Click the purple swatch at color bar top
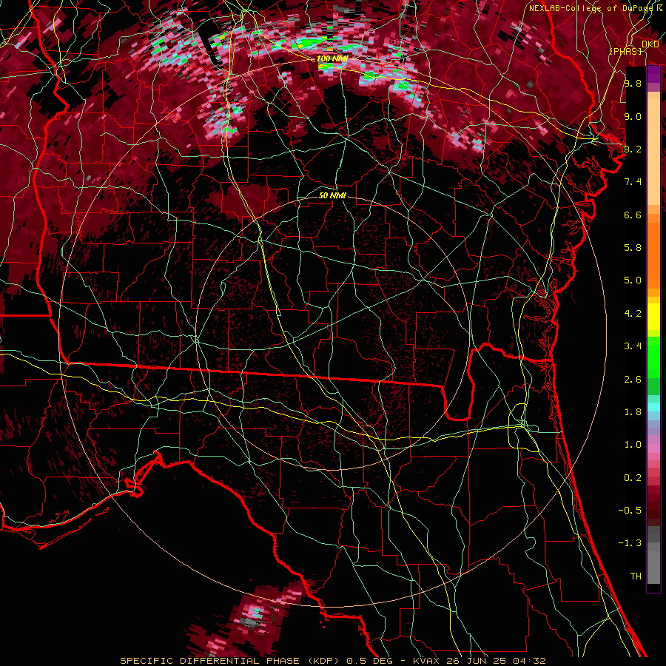The image size is (666, 666). [653, 74]
